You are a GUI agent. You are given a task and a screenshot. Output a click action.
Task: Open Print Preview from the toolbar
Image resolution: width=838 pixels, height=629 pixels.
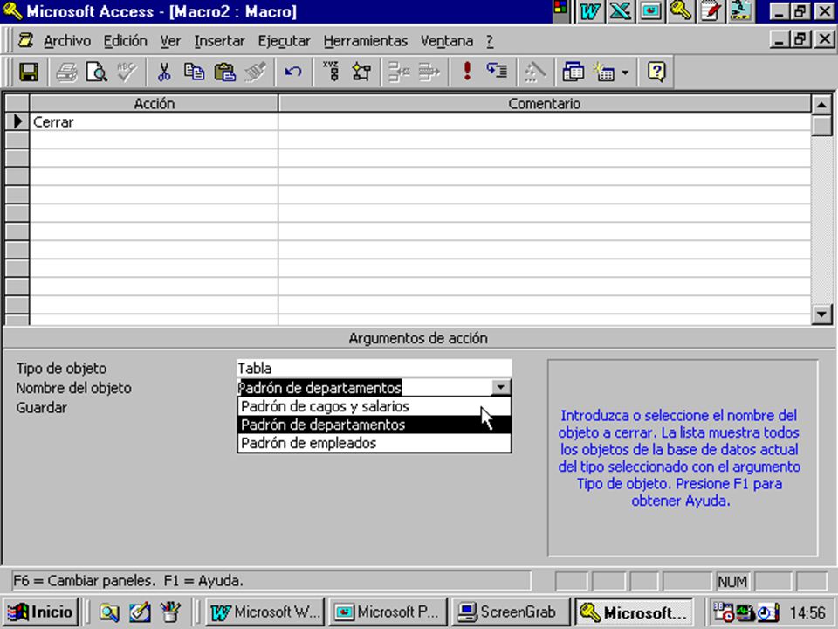pyautogui.click(x=97, y=72)
